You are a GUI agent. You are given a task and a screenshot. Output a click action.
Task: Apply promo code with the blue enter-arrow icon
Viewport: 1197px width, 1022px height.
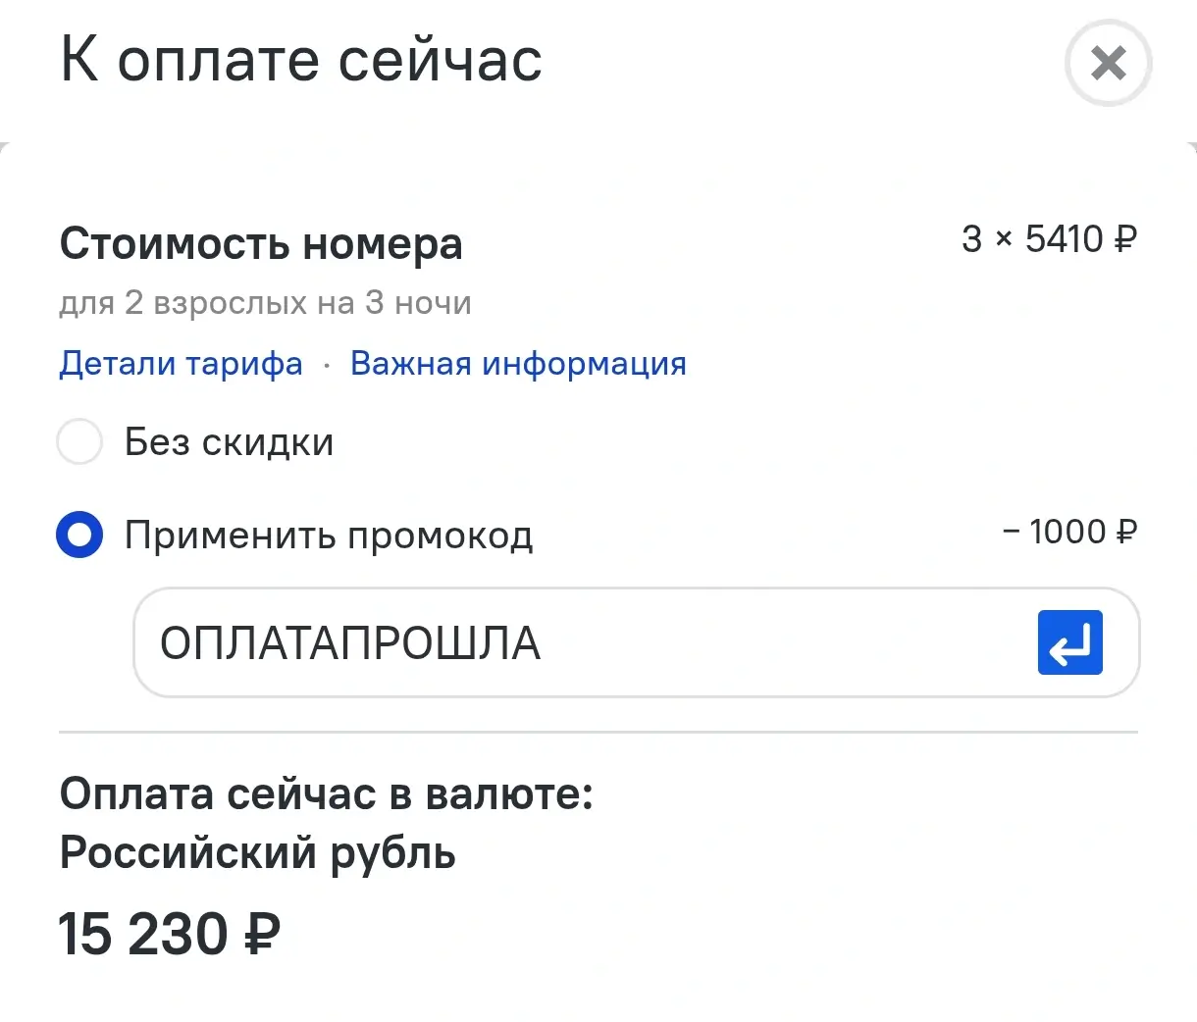pos(1069,642)
